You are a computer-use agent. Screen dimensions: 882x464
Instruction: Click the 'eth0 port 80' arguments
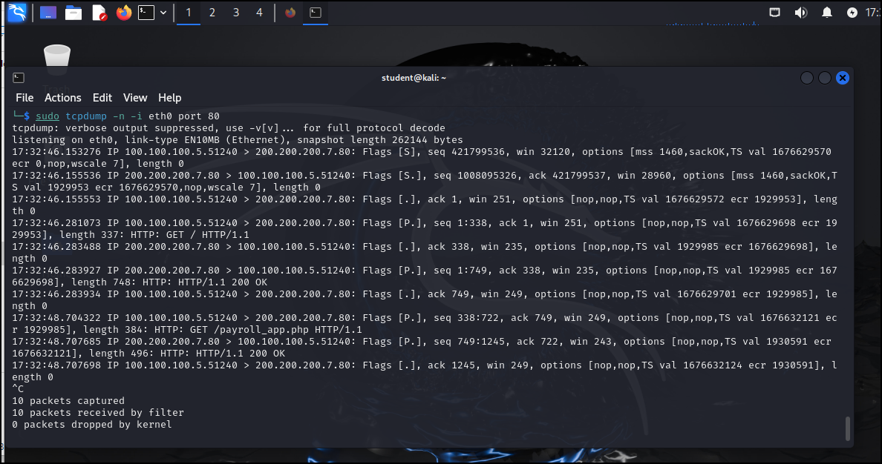(x=184, y=116)
